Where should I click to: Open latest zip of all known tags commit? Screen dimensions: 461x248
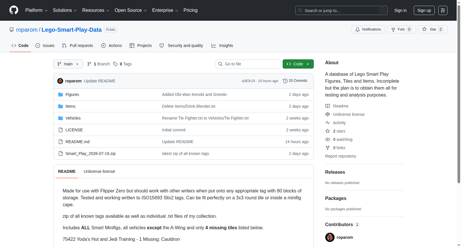point(186,154)
